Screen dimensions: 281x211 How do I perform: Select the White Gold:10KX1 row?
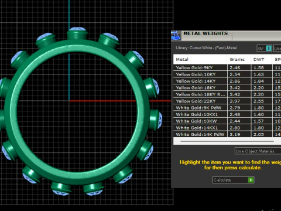coord(227,114)
